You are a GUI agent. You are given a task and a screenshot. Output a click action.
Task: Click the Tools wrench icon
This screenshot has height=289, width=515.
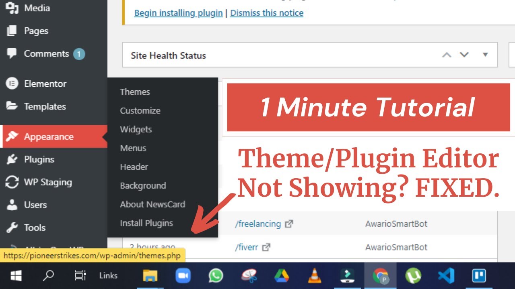pos(12,228)
